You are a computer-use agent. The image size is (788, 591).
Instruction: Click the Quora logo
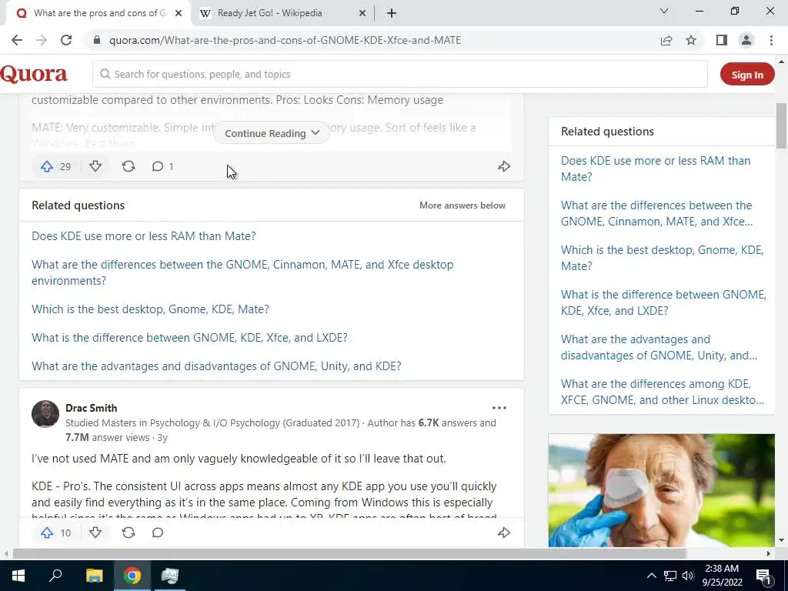click(x=34, y=74)
